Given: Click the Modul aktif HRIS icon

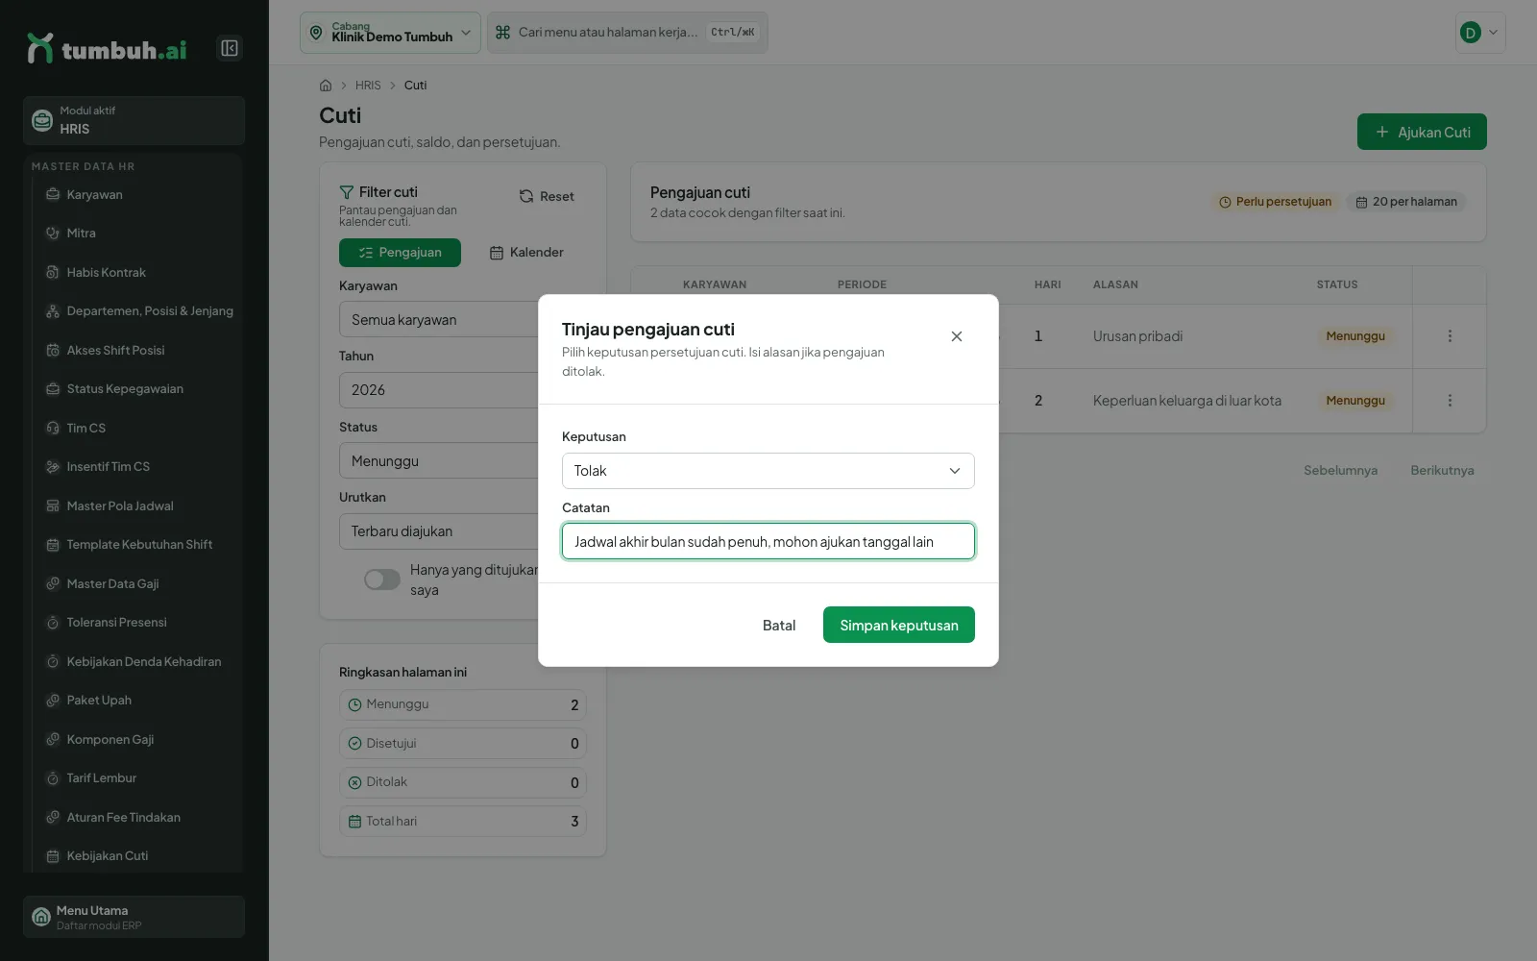Looking at the screenshot, I should tap(42, 120).
